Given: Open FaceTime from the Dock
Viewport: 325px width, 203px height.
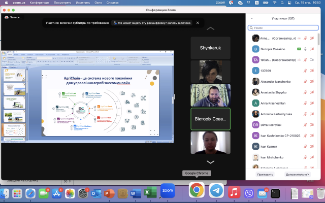Looking at the screenshot, I should [x=44, y=193].
